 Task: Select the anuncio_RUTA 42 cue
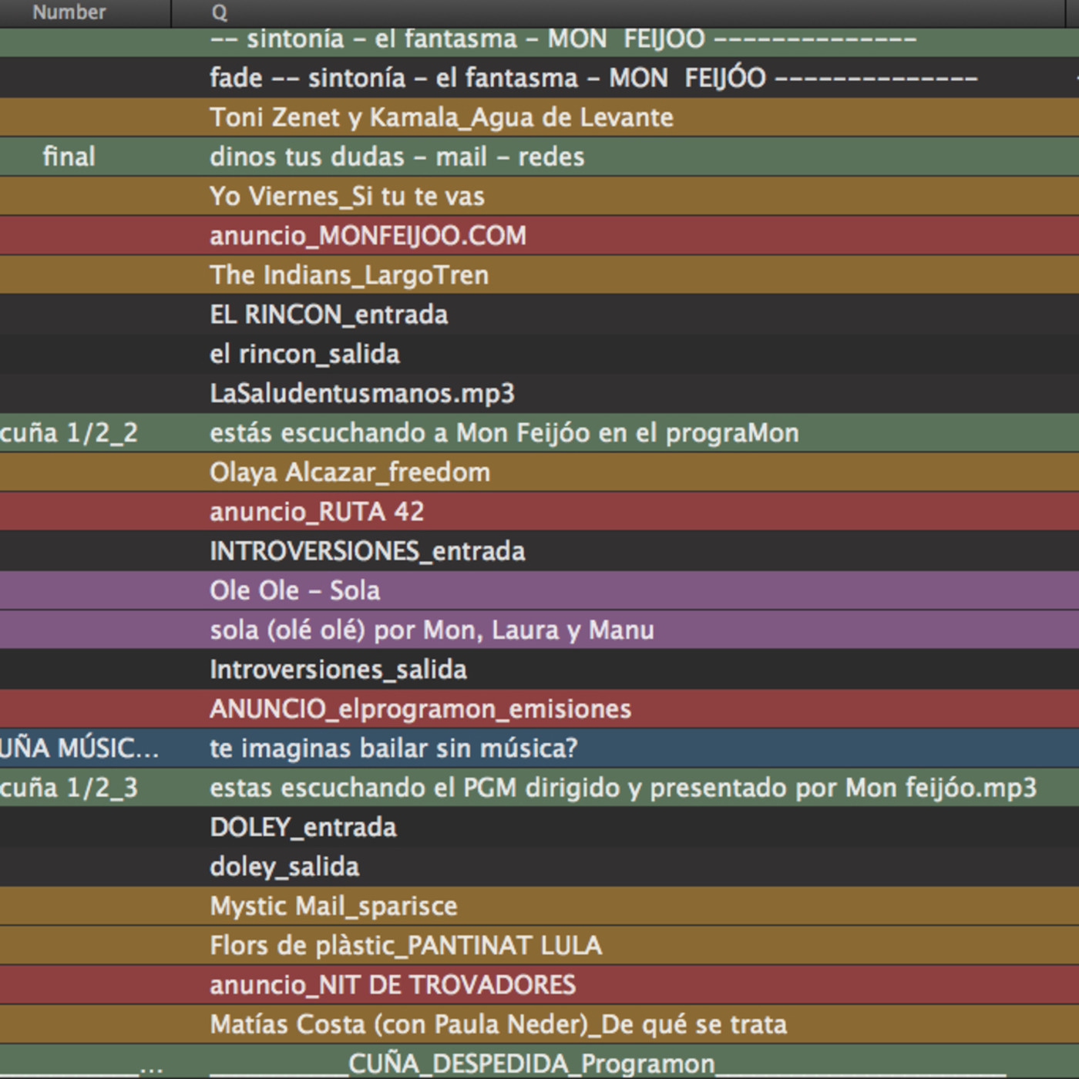316,512
